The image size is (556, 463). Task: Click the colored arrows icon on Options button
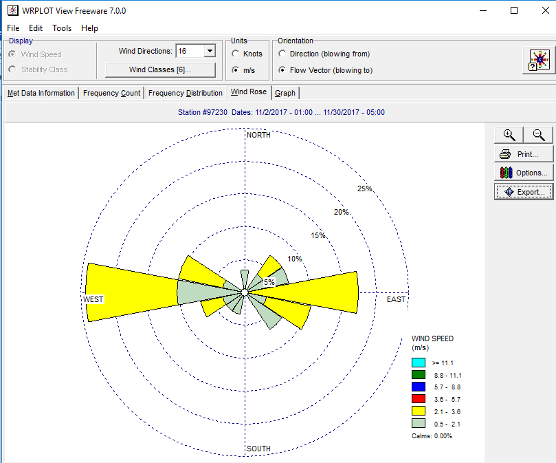506,172
